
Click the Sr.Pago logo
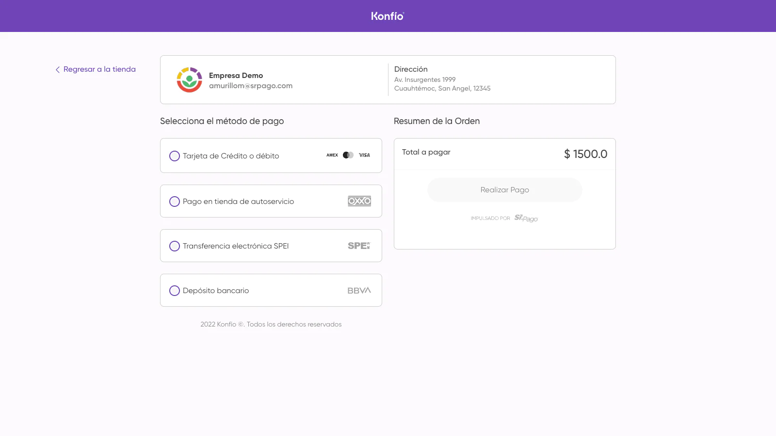coord(526,218)
